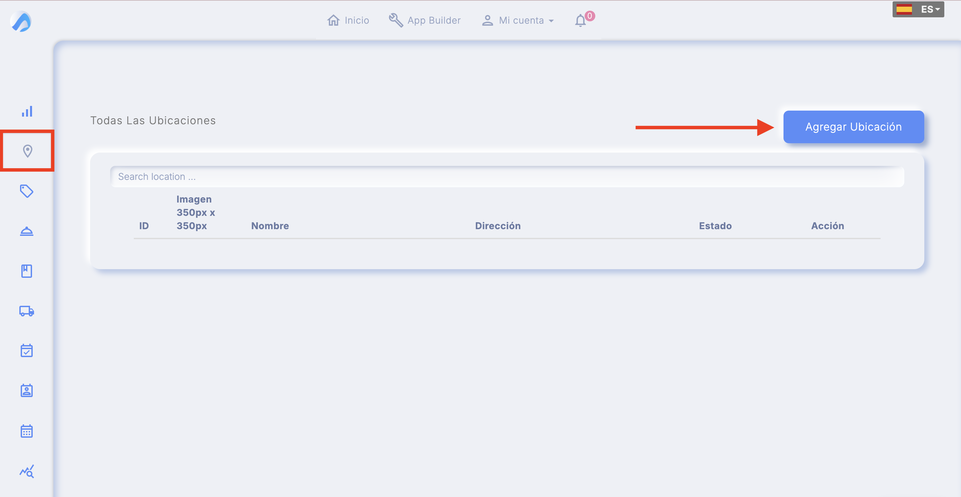Open the tag icon in the sidebar
The width and height of the screenshot is (961, 497).
pos(26,191)
